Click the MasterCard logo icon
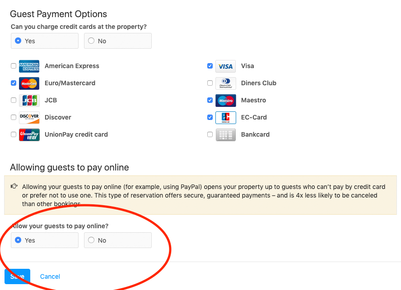The image size is (401, 290). coord(29,83)
